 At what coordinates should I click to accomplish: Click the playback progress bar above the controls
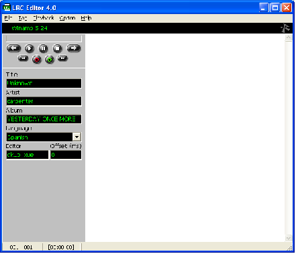[44, 39]
